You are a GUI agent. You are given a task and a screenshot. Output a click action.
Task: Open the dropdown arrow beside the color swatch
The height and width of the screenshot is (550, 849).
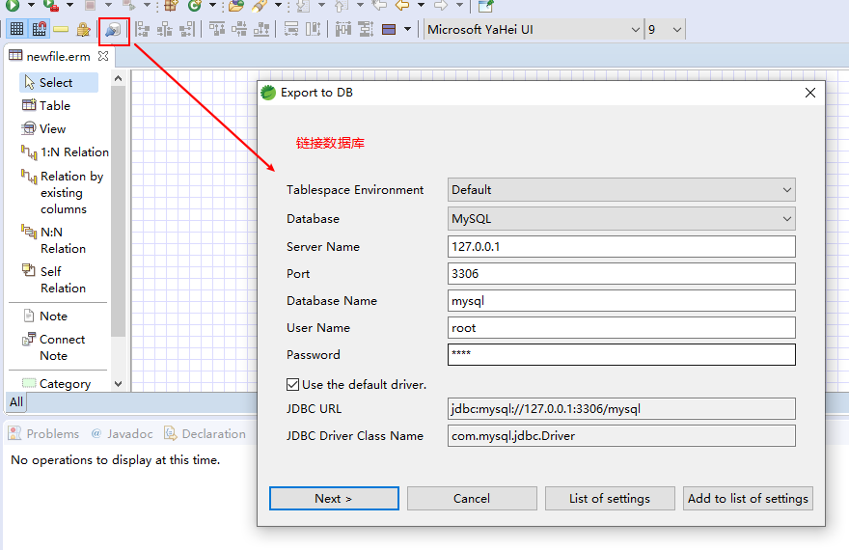[x=407, y=29]
